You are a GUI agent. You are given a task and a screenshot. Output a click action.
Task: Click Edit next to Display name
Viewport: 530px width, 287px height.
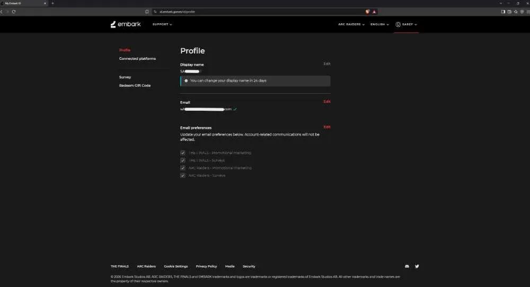point(327,64)
